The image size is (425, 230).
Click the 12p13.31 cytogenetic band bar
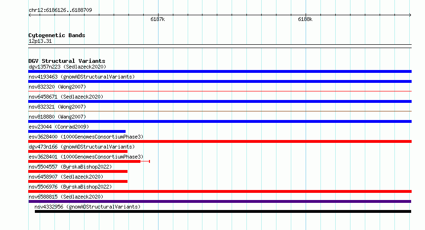click(220, 46)
